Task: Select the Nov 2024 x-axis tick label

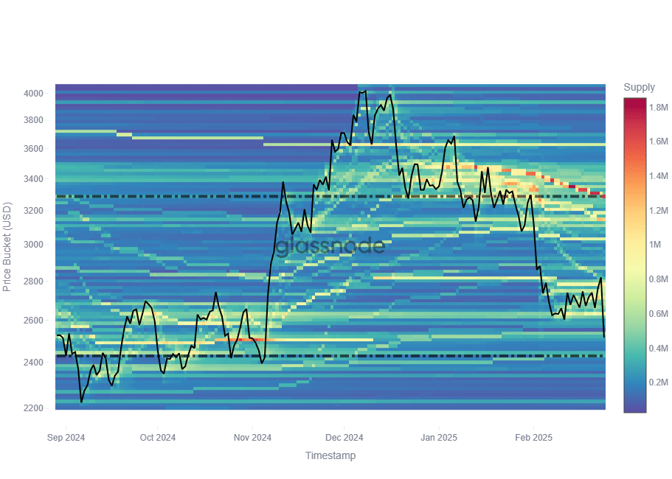Action: click(252, 438)
